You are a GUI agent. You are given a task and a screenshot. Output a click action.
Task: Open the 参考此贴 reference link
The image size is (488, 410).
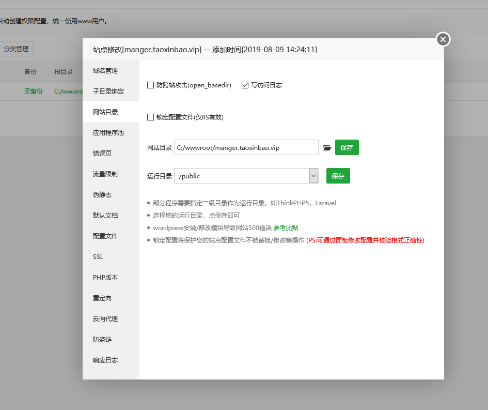(286, 227)
